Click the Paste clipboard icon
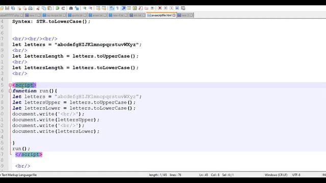Screen dimensions: 326x183 pos(50,8)
